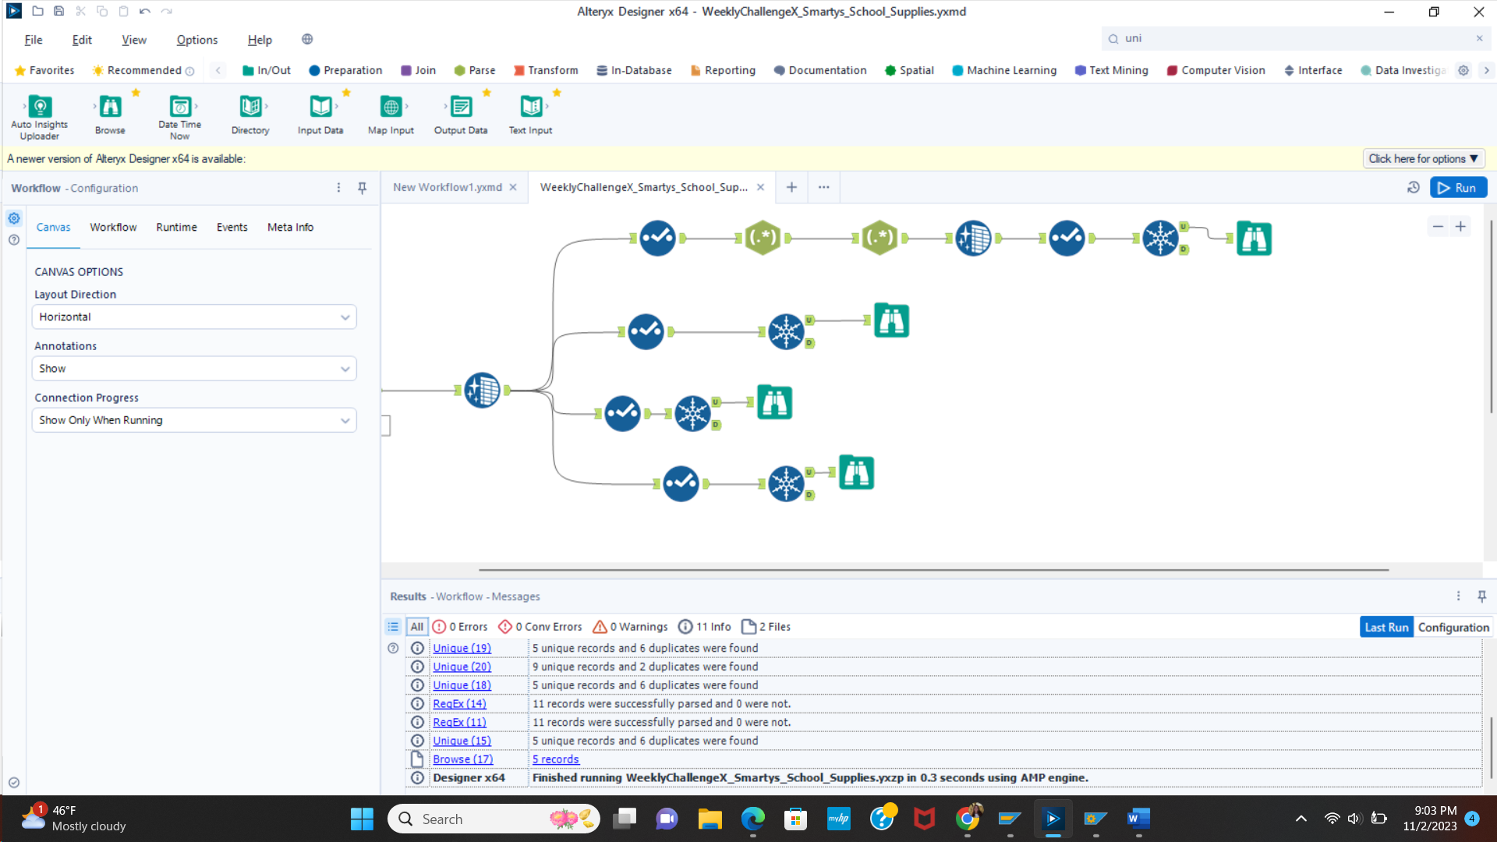
Task: Zoom in canvas with plus button
Action: pyautogui.click(x=1460, y=227)
